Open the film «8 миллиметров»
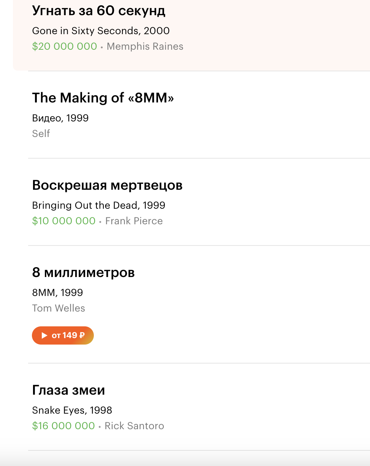Image resolution: width=370 pixels, height=466 pixels. pyautogui.click(x=83, y=272)
